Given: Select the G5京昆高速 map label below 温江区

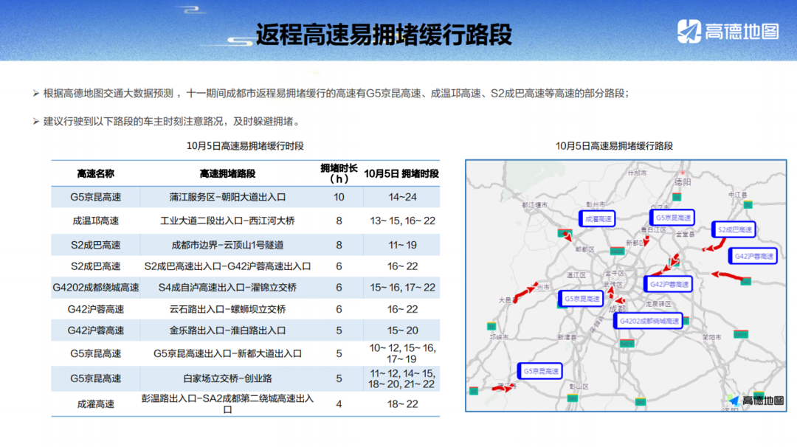Looking at the screenshot, I should (x=581, y=299).
